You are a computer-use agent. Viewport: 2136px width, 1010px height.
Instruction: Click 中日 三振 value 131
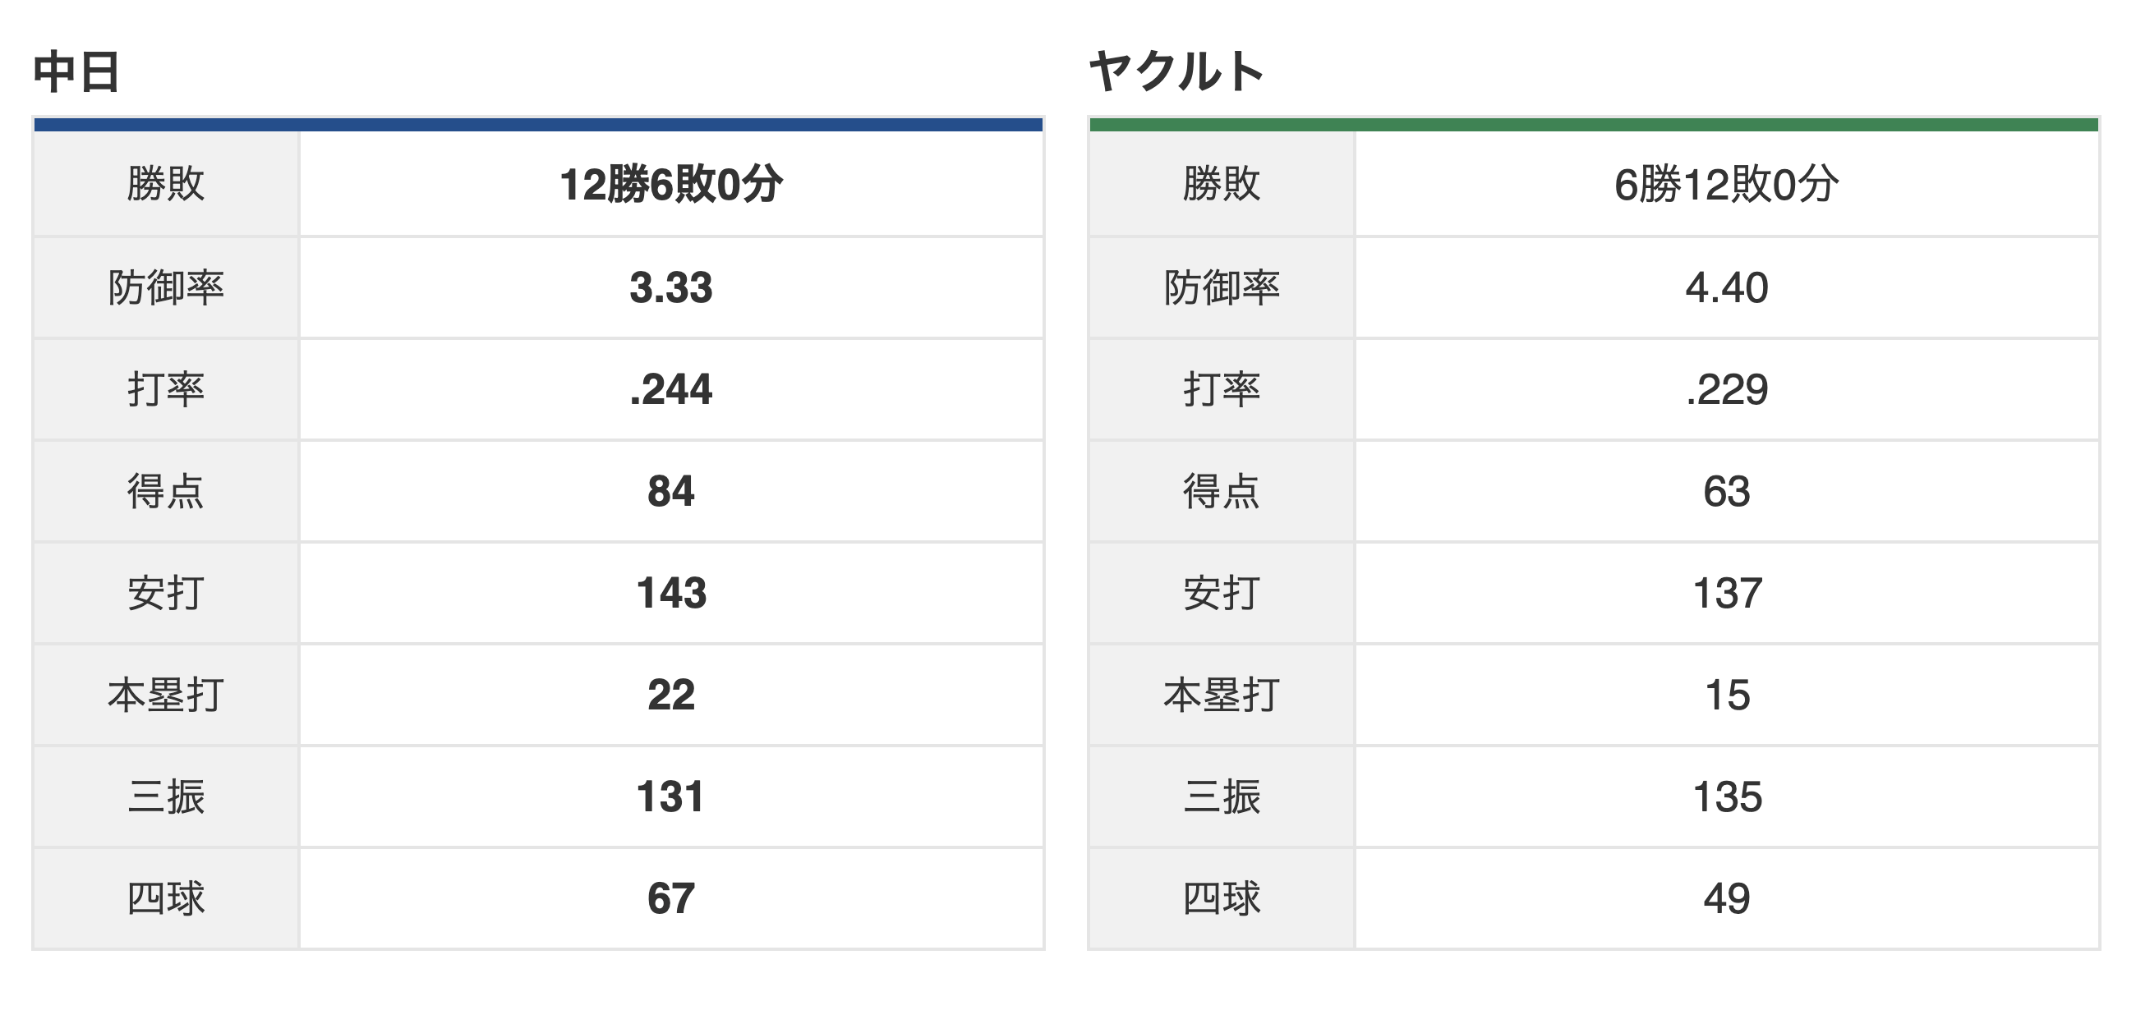pos(670,797)
